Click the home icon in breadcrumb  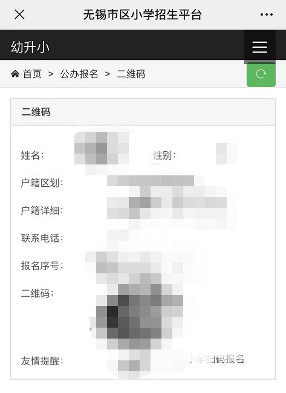tap(15, 74)
